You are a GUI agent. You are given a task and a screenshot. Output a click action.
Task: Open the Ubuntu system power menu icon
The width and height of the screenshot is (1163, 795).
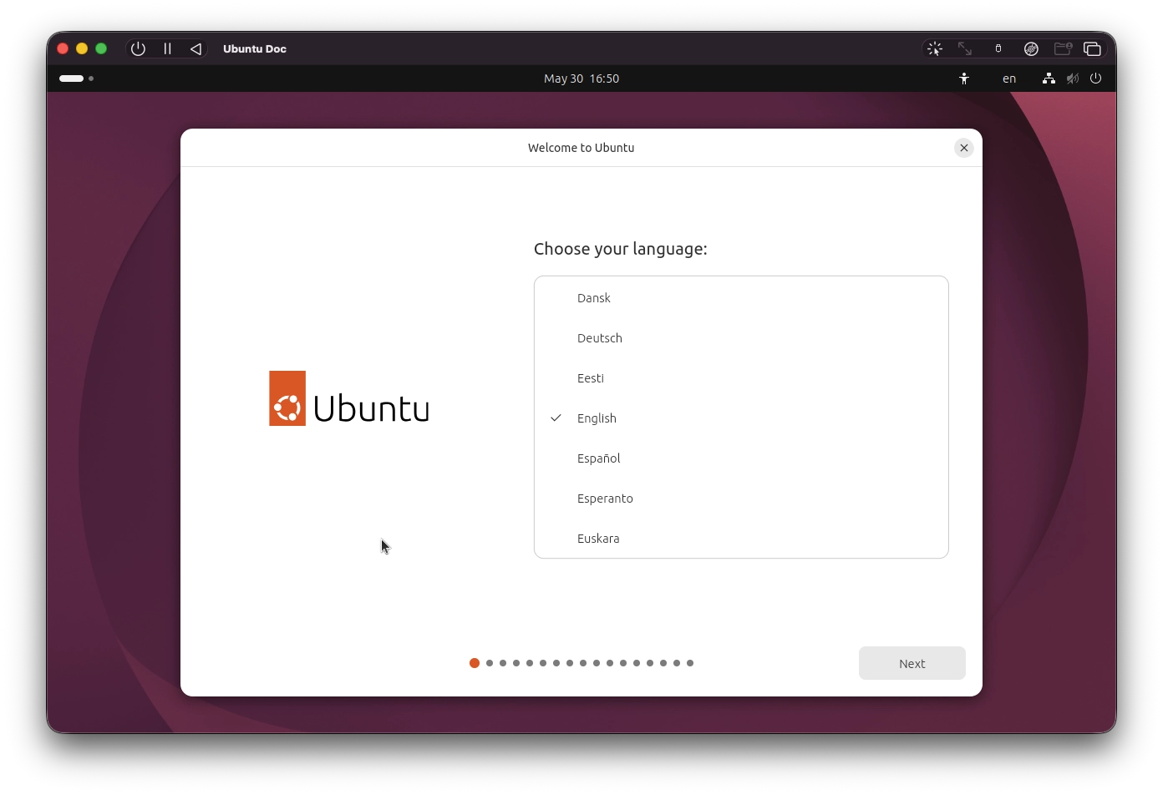point(1096,78)
